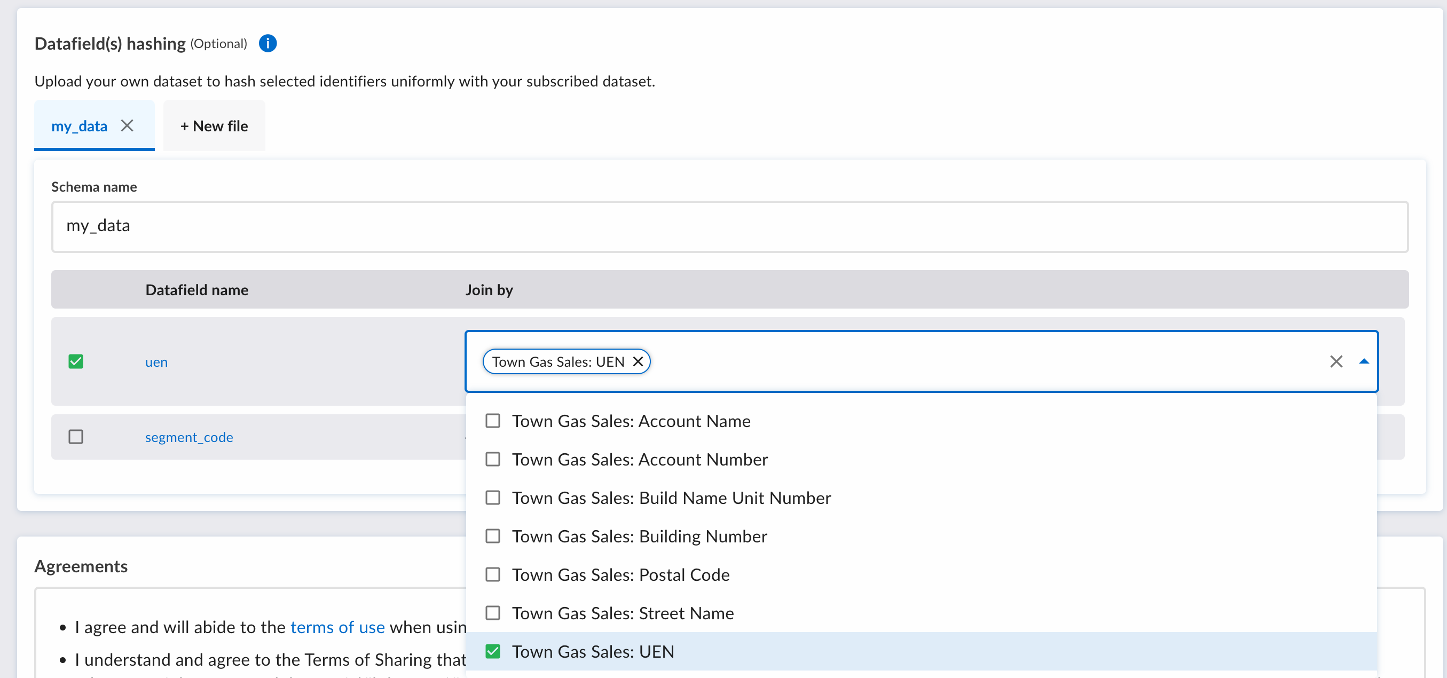Screen dimensions: 1447x678
Task: Clear all selections in Join by dropdown
Action: click(1336, 361)
